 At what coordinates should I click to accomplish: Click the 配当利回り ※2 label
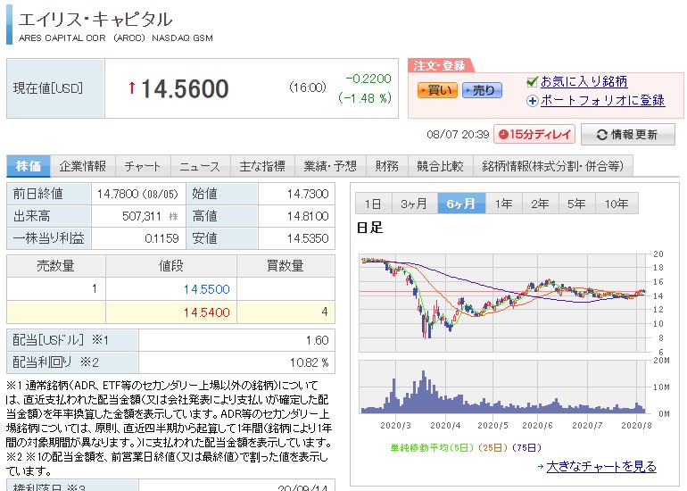55,362
